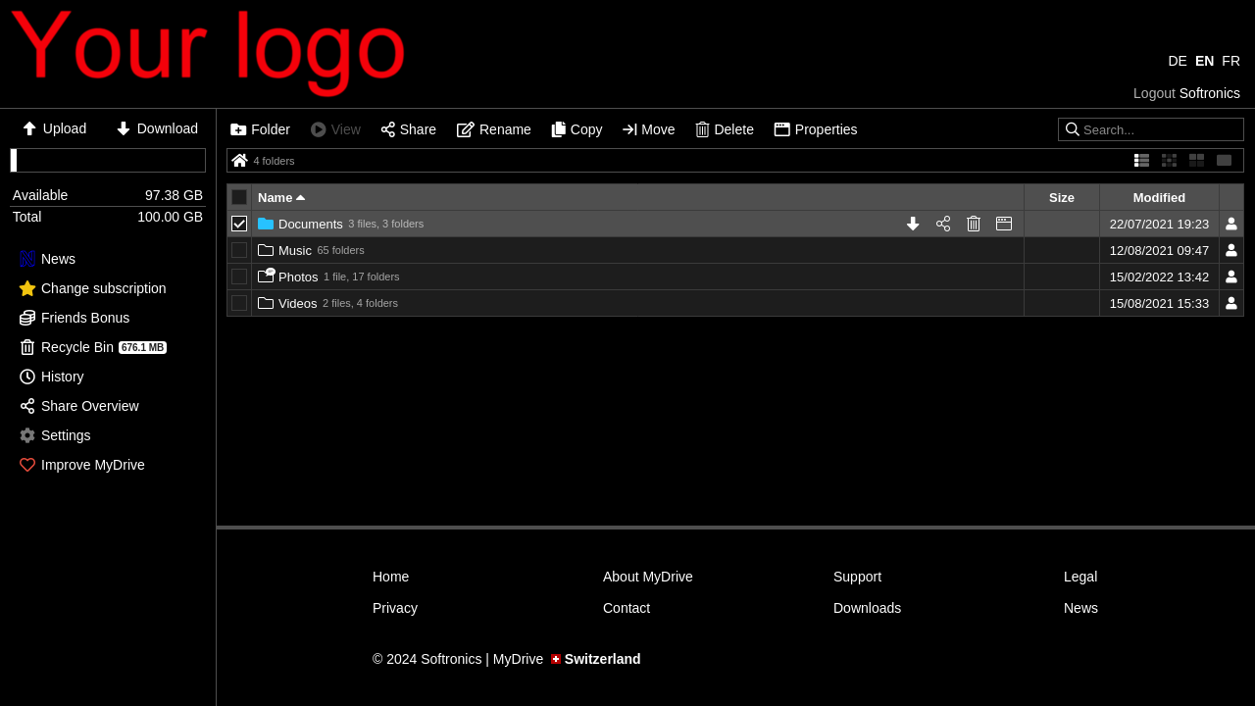Check the Photos row checkbox

[239, 277]
